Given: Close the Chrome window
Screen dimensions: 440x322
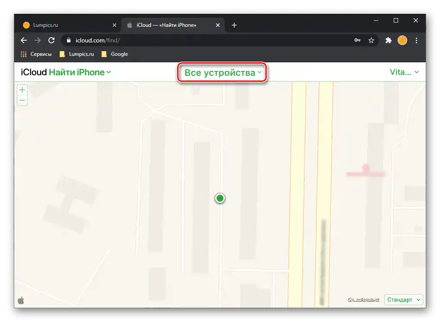Looking at the screenshot, I should (416, 20).
